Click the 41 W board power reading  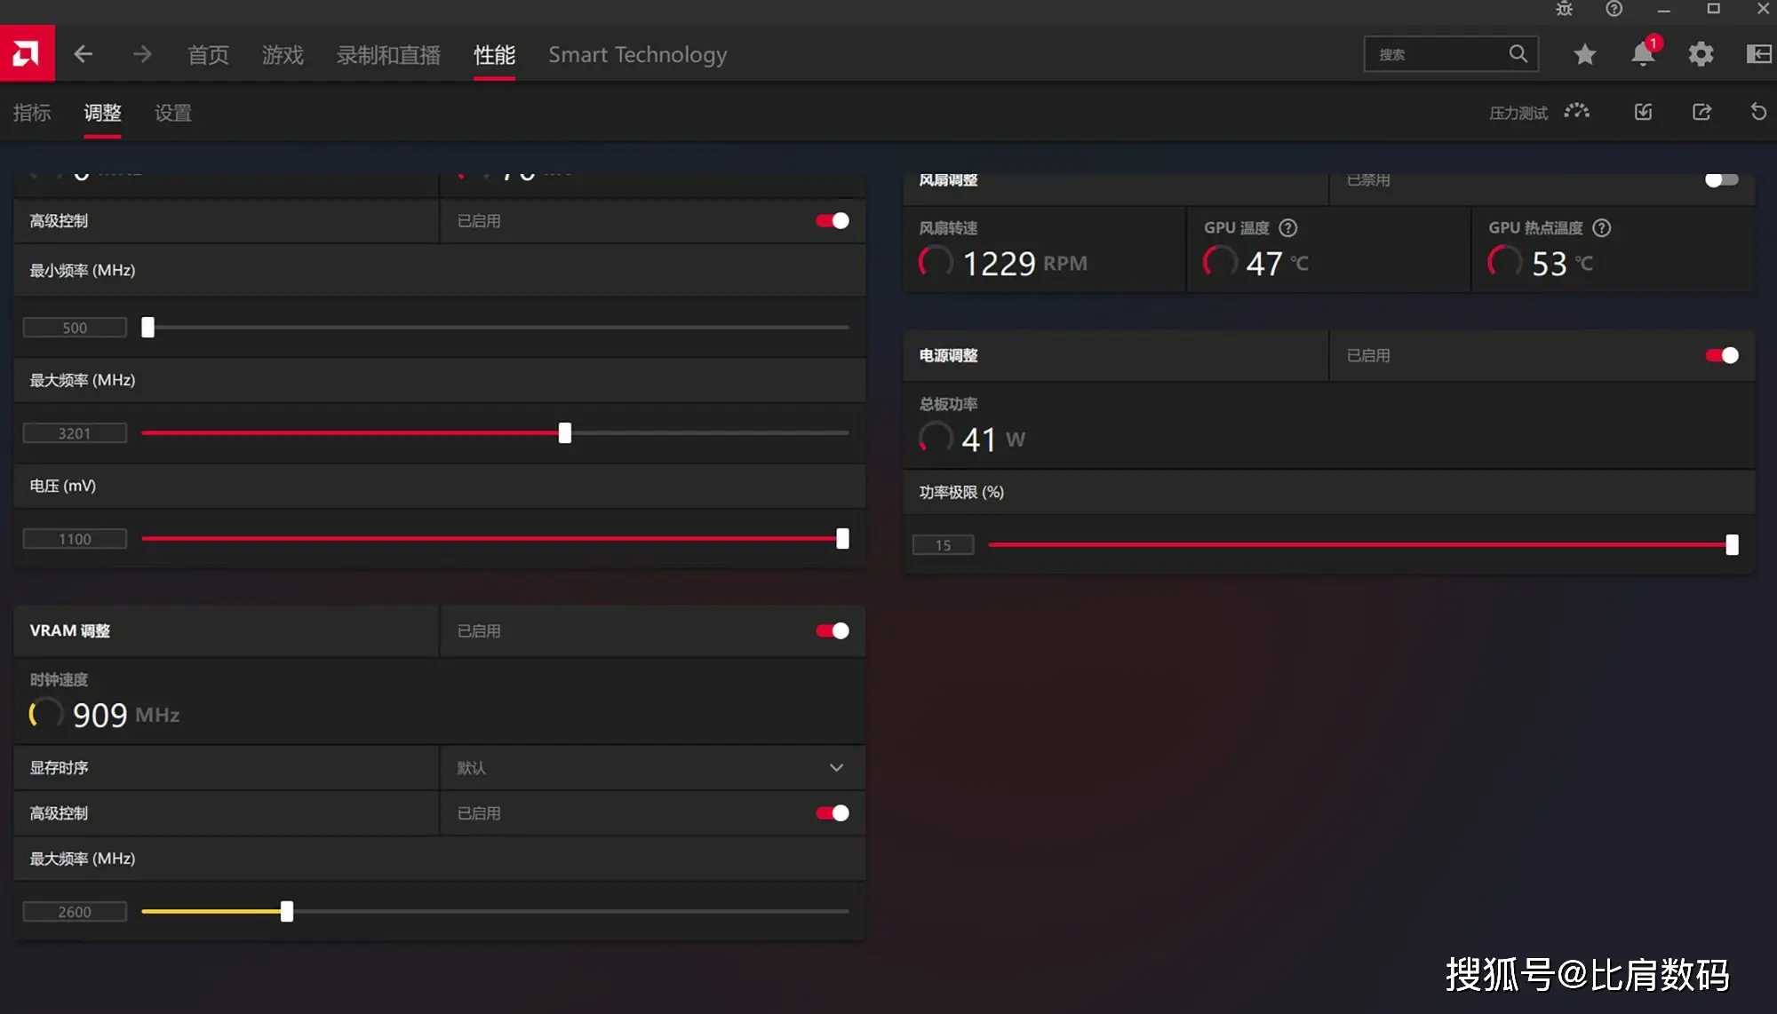pyautogui.click(x=993, y=440)
